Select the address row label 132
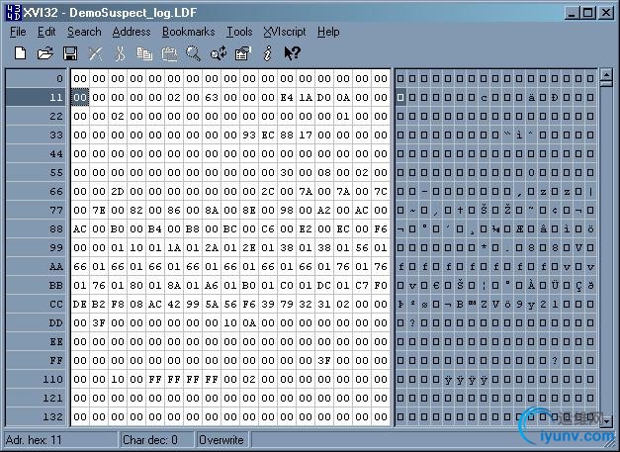The image size is (620, 452). pos(36,416)
